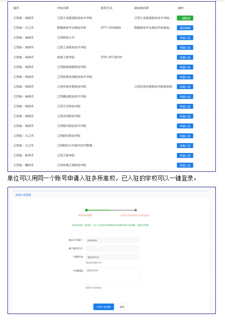225x324 pixels.
Task: Click the green first step dot
Action: click(86, 210)
